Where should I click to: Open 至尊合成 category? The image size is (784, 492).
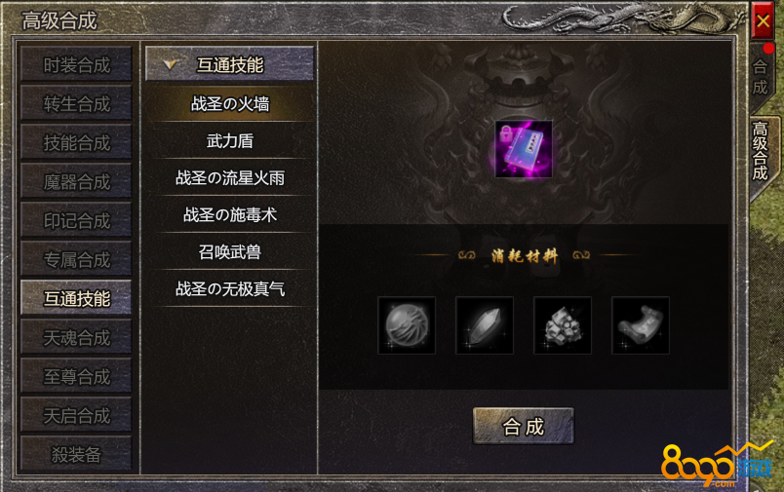76,376
